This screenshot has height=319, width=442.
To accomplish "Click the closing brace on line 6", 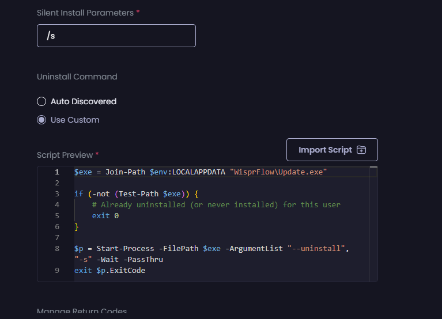I will 77,227.
